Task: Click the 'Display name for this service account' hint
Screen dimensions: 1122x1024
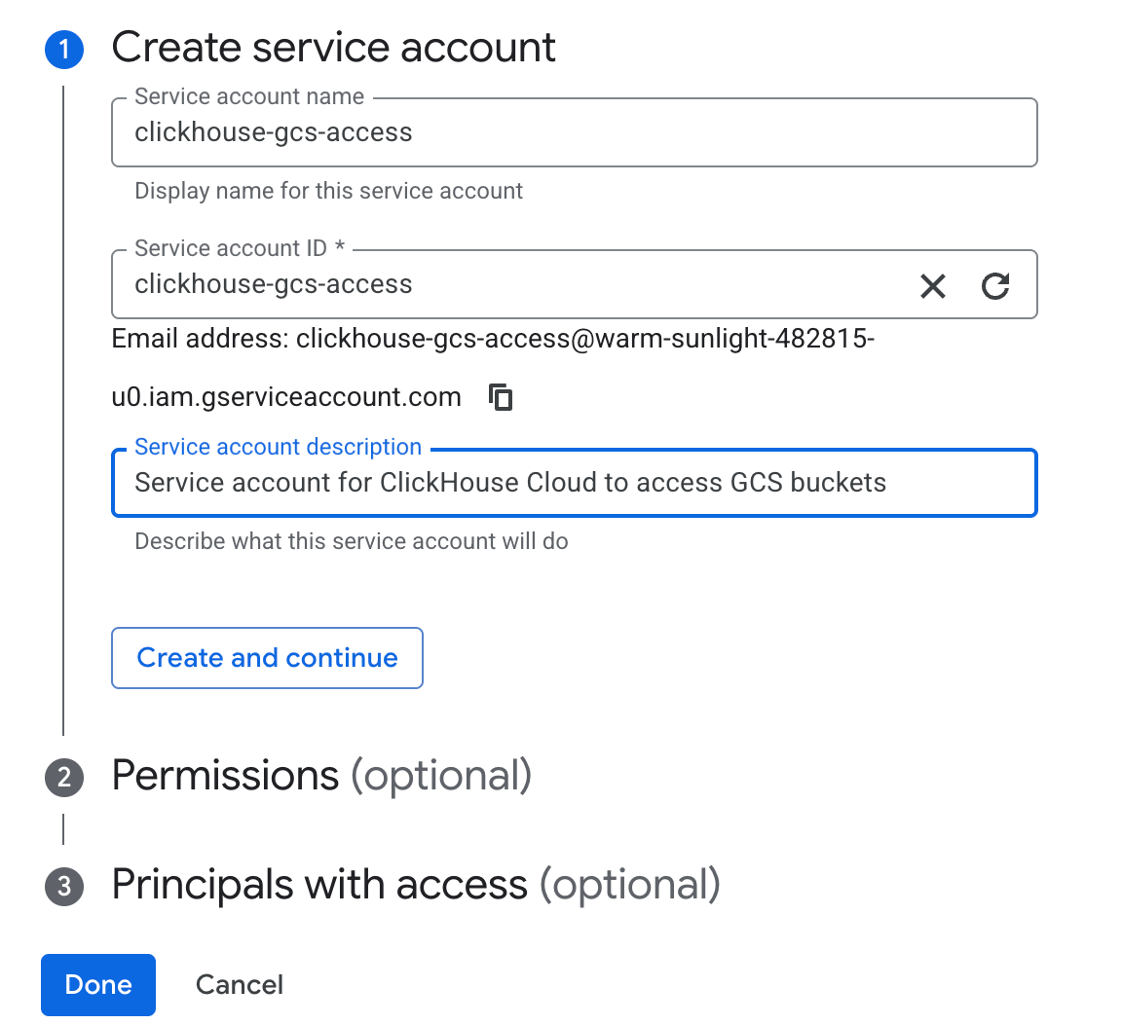Action: point(328,191)
